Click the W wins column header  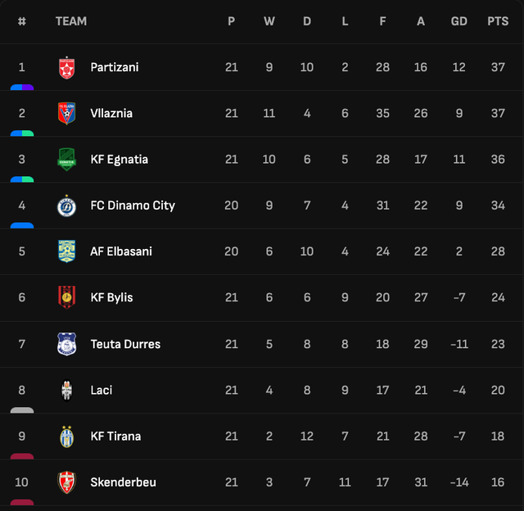(x=269, y=21)
